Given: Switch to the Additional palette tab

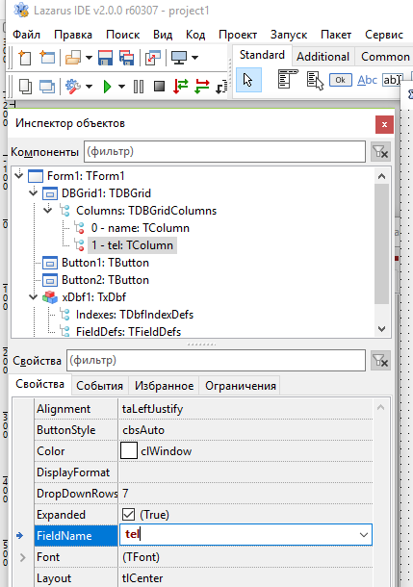Looking at the screenshot, I should click(323, 57).
